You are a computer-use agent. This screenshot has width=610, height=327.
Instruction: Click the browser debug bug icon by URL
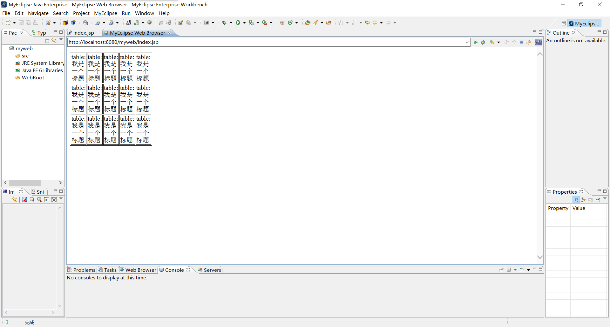click(483, 42)
